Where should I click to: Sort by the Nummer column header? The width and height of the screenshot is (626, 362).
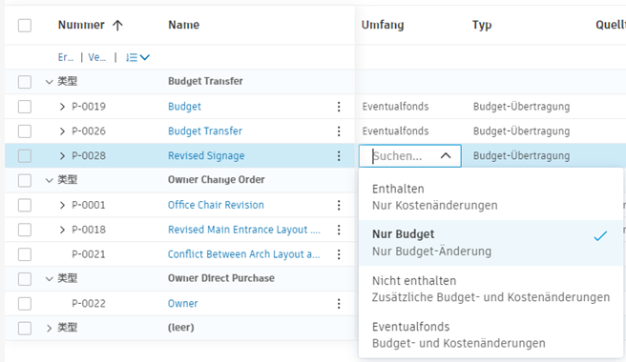[x=81, y=25]
